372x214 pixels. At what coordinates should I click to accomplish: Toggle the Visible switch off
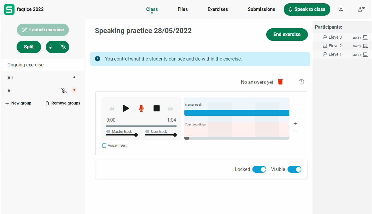(294, 169)
